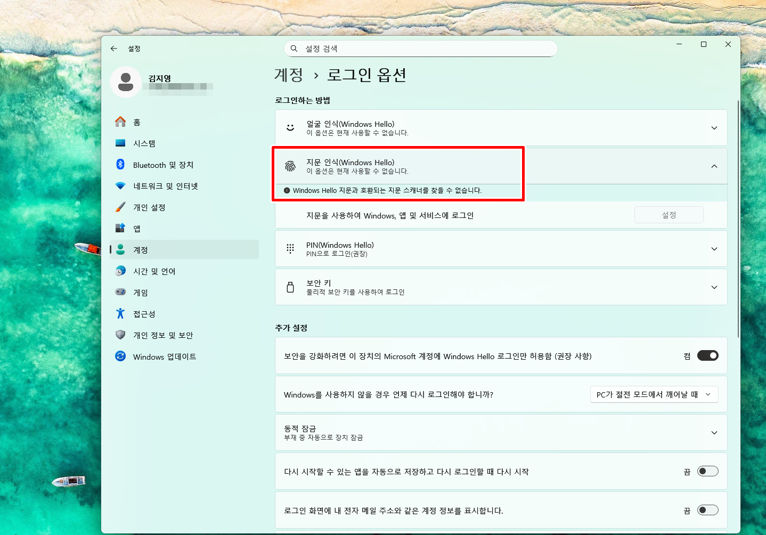This screenshot has width=766, height=535.
Task: Open 접근성 settings category
Action: click(184, 314)
